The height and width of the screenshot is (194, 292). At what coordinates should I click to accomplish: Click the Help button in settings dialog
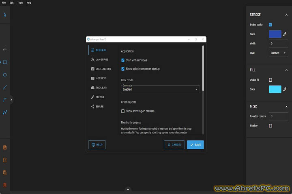(97, 145)
